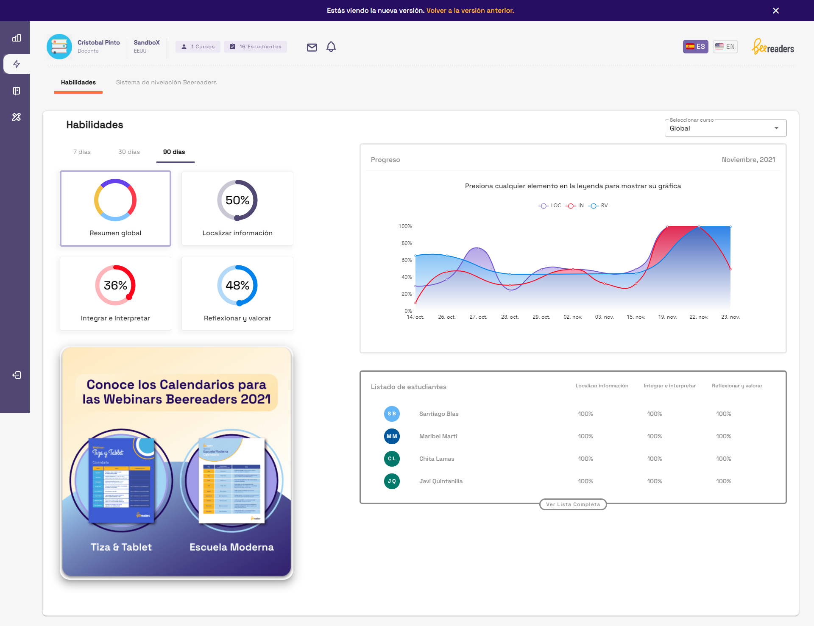Viewport: 814px width, 626px height.
Task: Click Ver Lista Completa button
Action: (x=573, y=504)
